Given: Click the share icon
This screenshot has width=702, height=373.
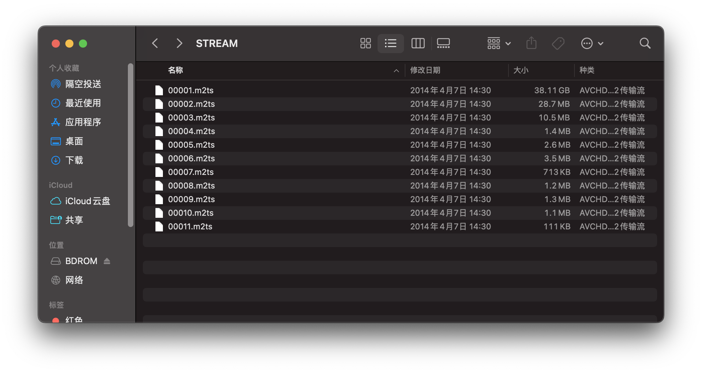Looking at the screenshot, I should [x=531, y=43].
